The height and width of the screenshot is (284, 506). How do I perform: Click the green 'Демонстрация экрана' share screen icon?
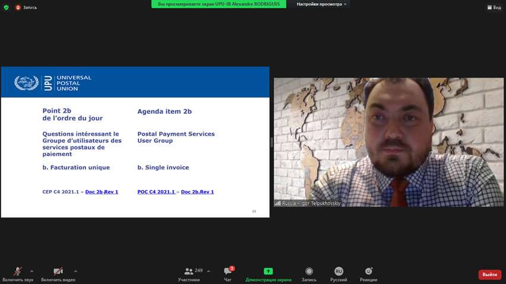coord(268,271)
